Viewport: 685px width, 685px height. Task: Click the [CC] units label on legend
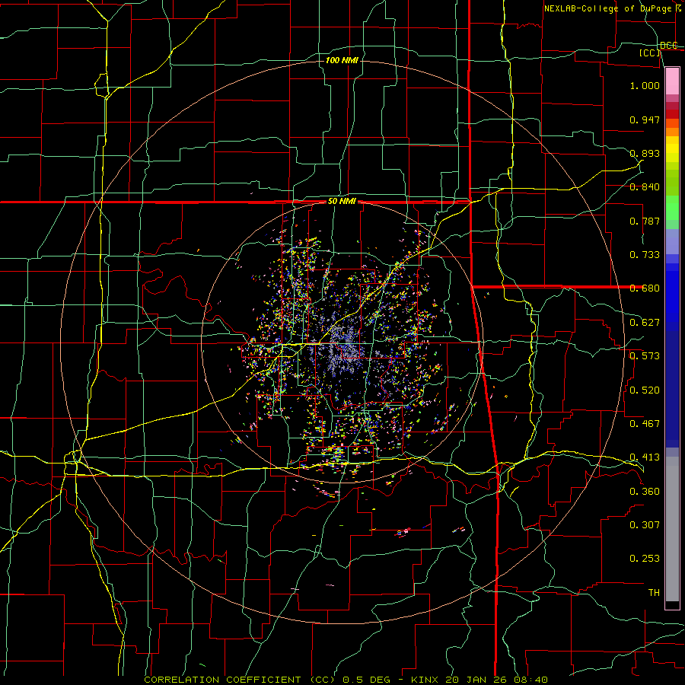tap(650, 53)
